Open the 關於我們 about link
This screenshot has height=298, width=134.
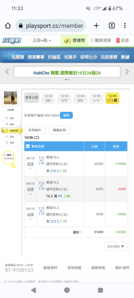[122, 268]
